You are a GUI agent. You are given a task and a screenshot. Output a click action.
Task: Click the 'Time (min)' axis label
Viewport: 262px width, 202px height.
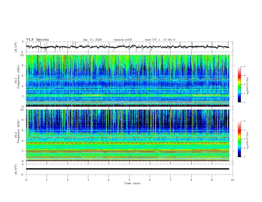132,183
